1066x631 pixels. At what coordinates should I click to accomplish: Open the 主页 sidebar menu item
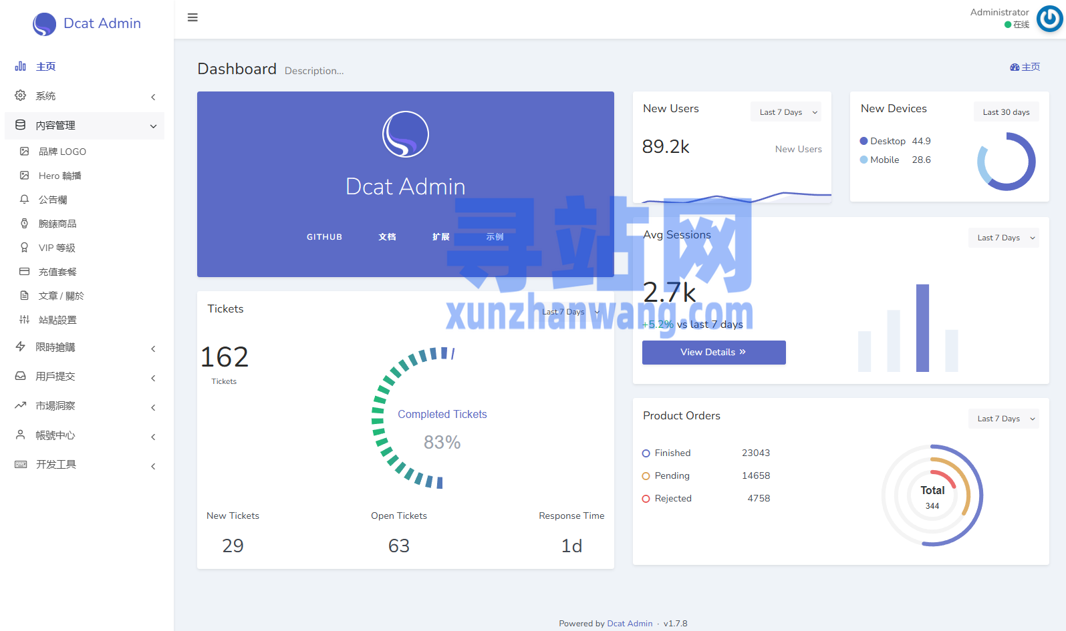pyautogui.click(x=85, y=67)
